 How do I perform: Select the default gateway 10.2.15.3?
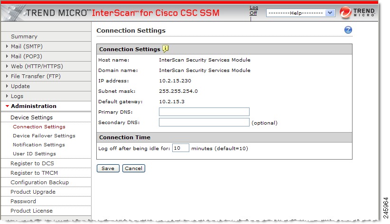point(172,101)
